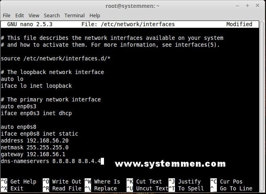Click the 'iface enp0s8 inet static' line
This screenshot has width=266, height=194.
[x=39, y=134]
